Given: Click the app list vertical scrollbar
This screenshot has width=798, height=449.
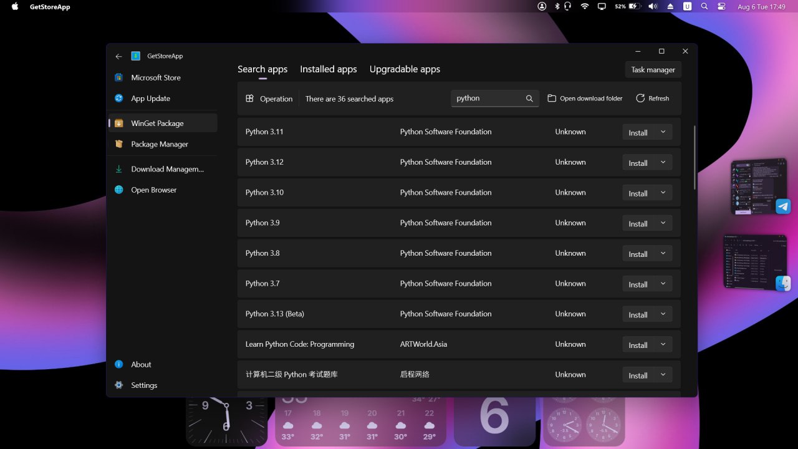Looking at the screenshot, I should coord(695,157).
